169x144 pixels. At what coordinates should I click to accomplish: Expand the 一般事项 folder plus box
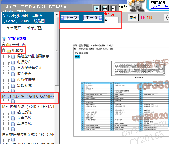point(3,45)
